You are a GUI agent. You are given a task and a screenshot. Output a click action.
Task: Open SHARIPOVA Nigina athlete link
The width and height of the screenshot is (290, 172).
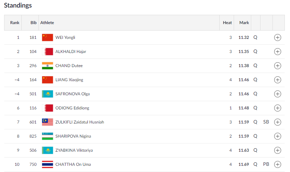pos(73,136)
